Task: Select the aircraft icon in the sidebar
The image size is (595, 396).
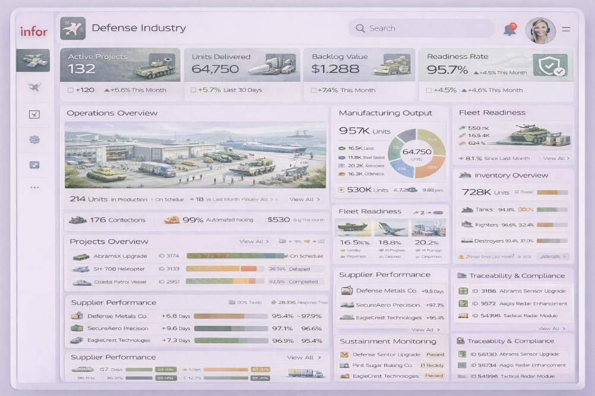Action: coord(34,87)
